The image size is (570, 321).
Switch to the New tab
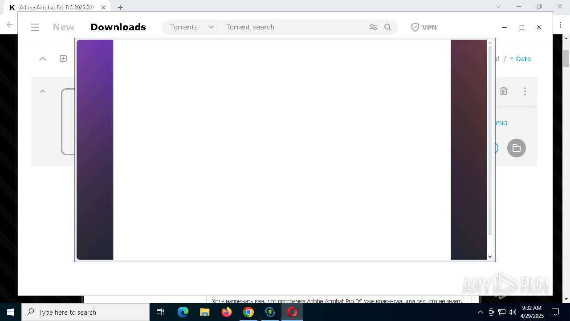(64, 27)
